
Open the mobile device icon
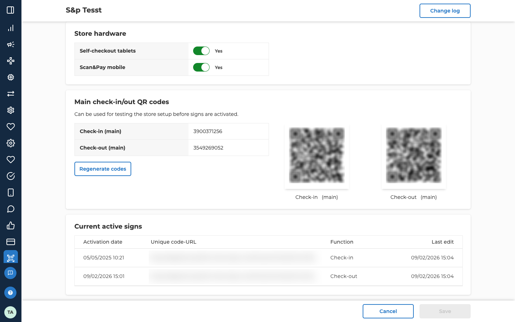pyautogui.click(x=10, y=192)
